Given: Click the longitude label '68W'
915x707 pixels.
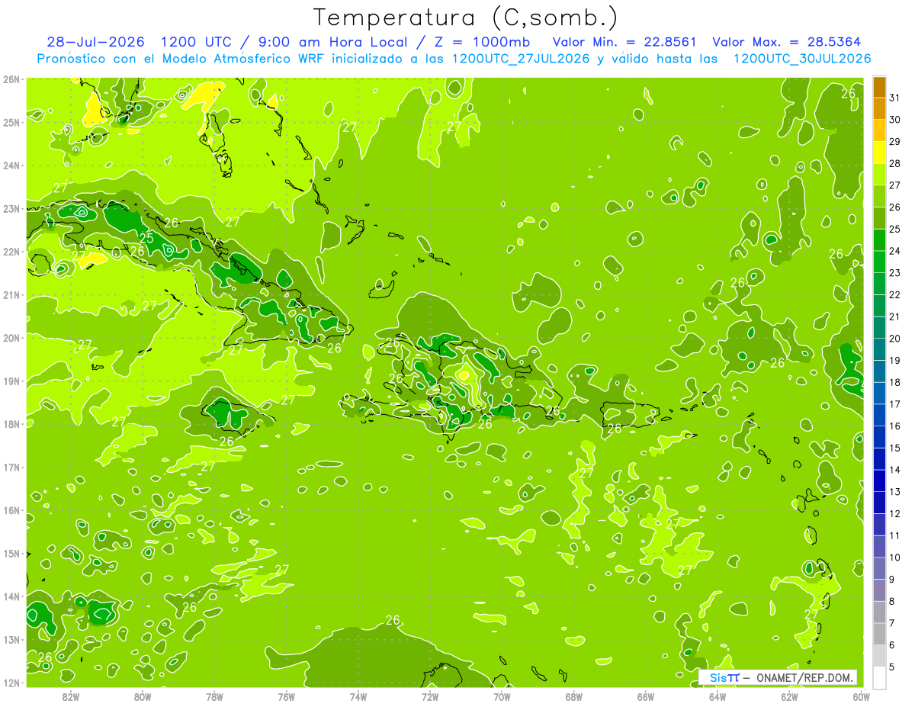Looking at the screenshot, I should tap(574, 696).
